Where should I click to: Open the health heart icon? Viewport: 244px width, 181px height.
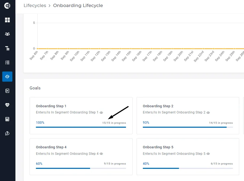(x=7, y=105)
